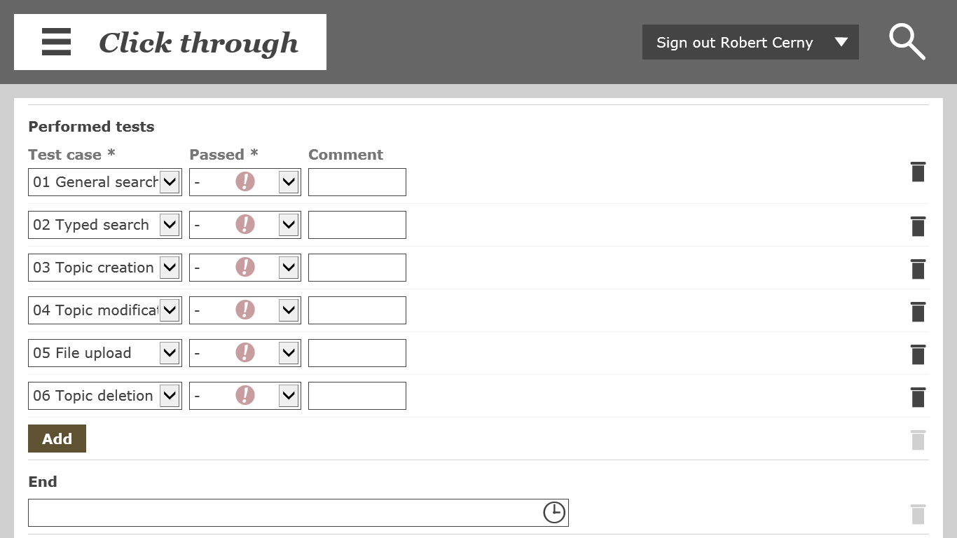The height and width of the screenshot is (538, 957).
Task: Focus the End time input field
Action: click(x=284, y=513)
